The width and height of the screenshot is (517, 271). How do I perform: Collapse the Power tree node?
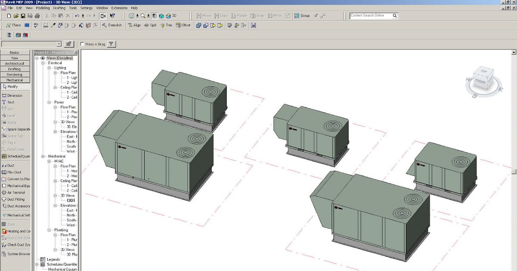50,102
